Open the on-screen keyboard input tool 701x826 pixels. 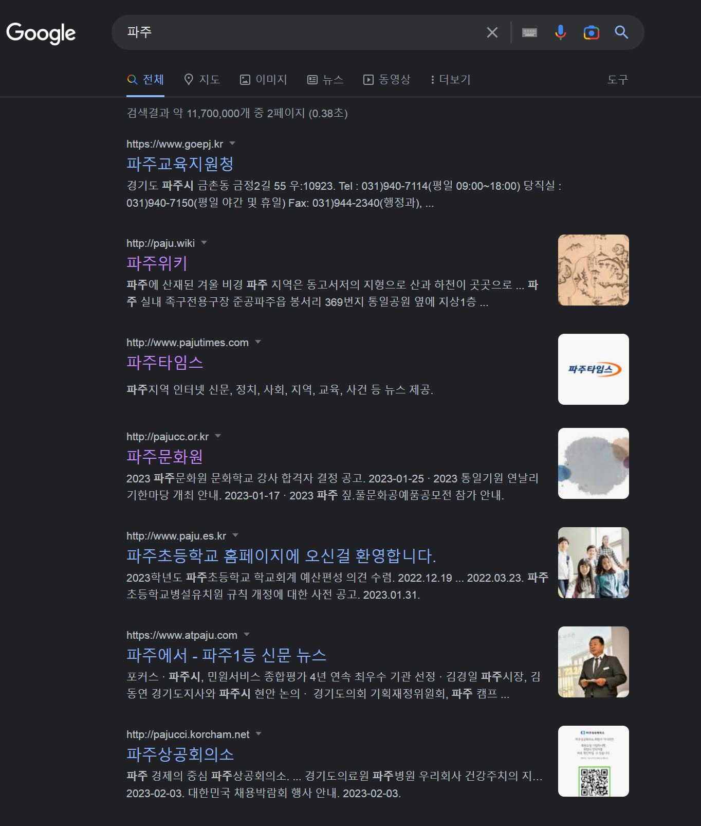529,32
